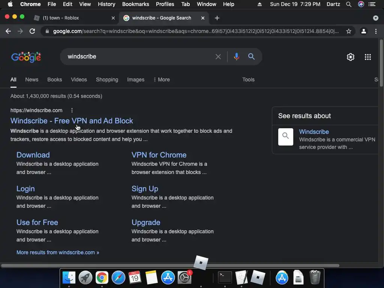Open Siri from the menu bar
384x288 pixels.
tap(361, 4)
